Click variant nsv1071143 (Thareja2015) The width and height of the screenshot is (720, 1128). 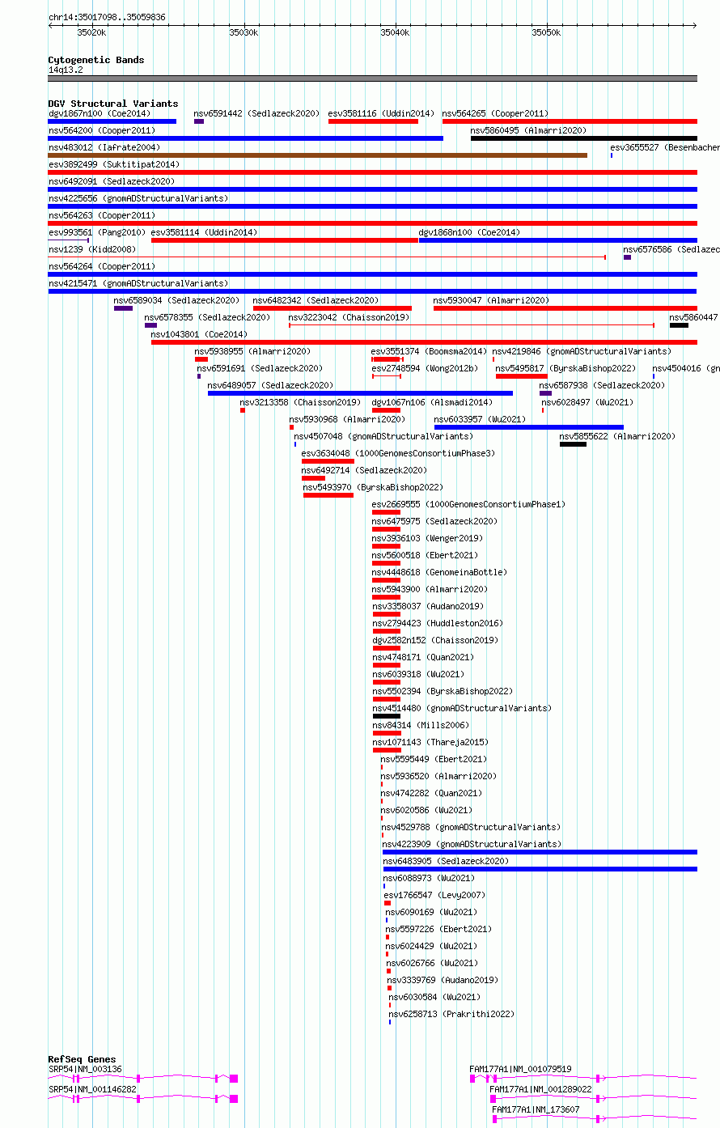pyautogui.click(x=387, y=750)
